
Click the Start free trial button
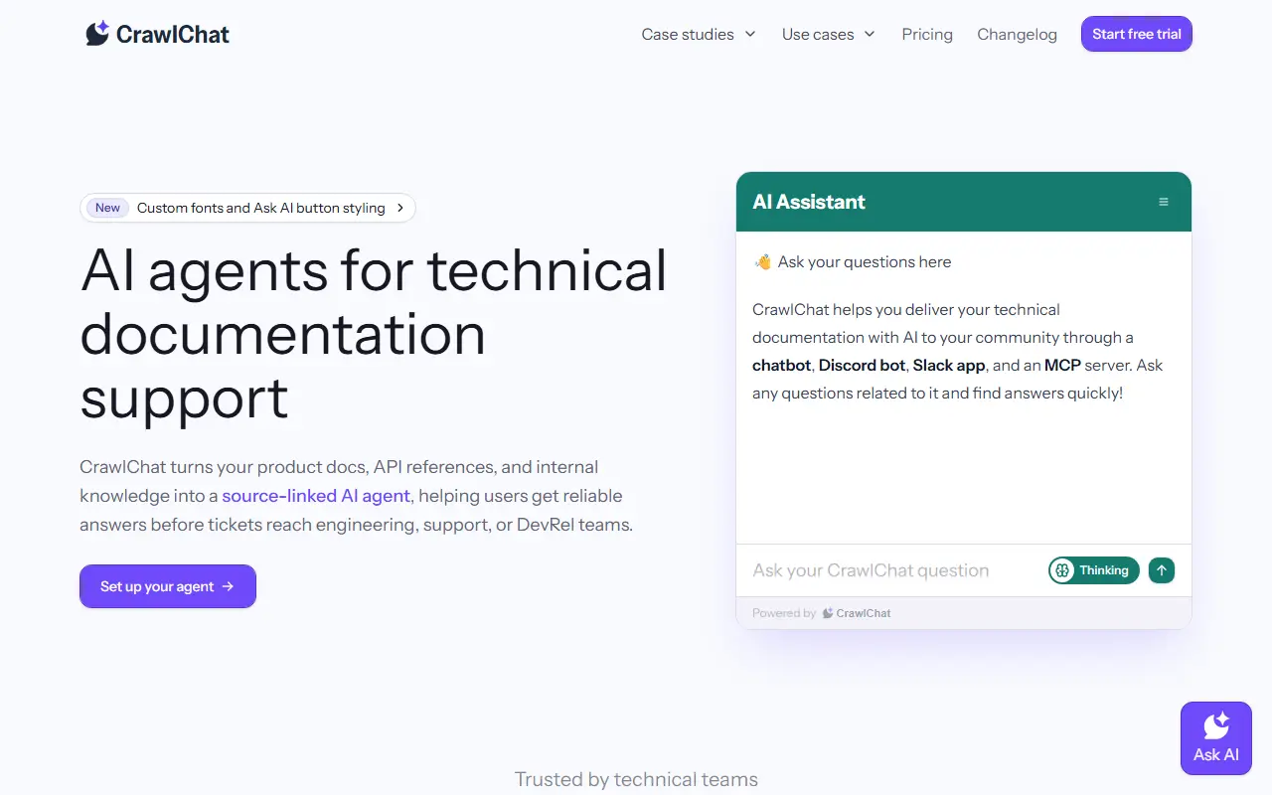(x=1137, y=34)
